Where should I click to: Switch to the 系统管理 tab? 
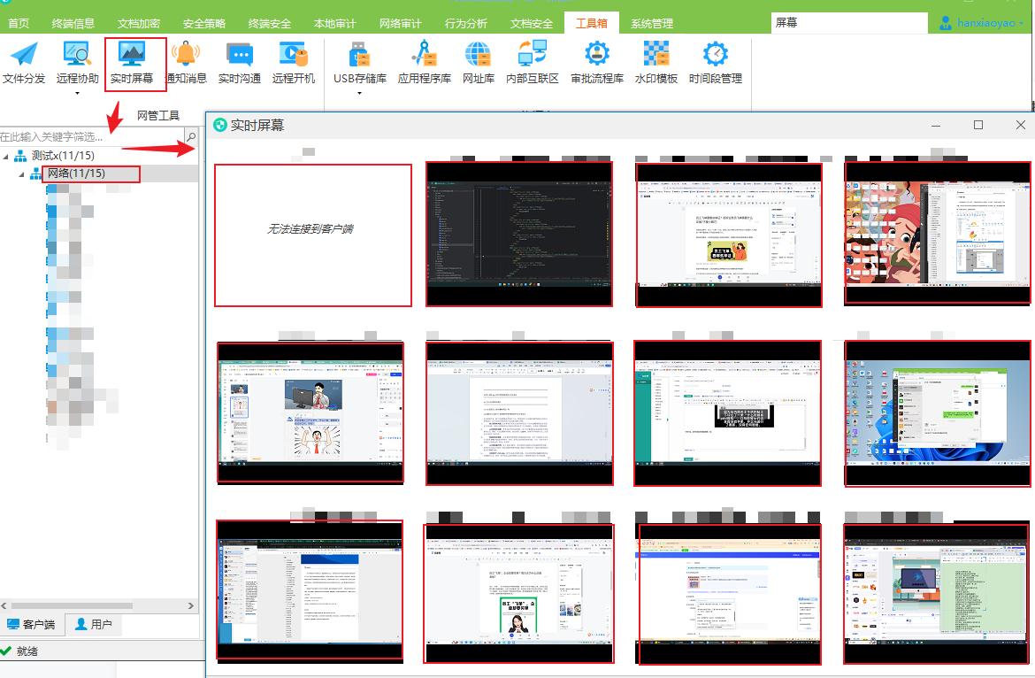pos(652,24)
